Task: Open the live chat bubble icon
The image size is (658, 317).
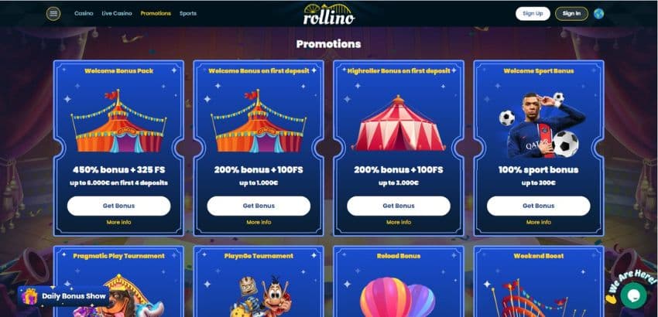Action: point(633,295)
